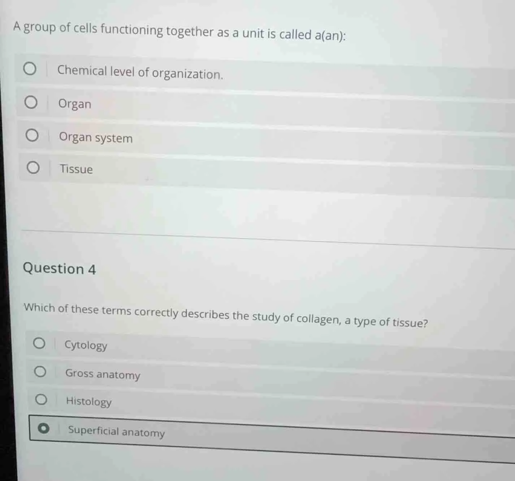
Task: Pick the Histology radio button
Action: coord(41,399)
